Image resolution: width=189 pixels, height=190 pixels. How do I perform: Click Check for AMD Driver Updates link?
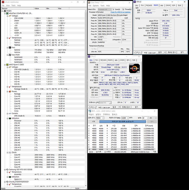pos(120,12)
